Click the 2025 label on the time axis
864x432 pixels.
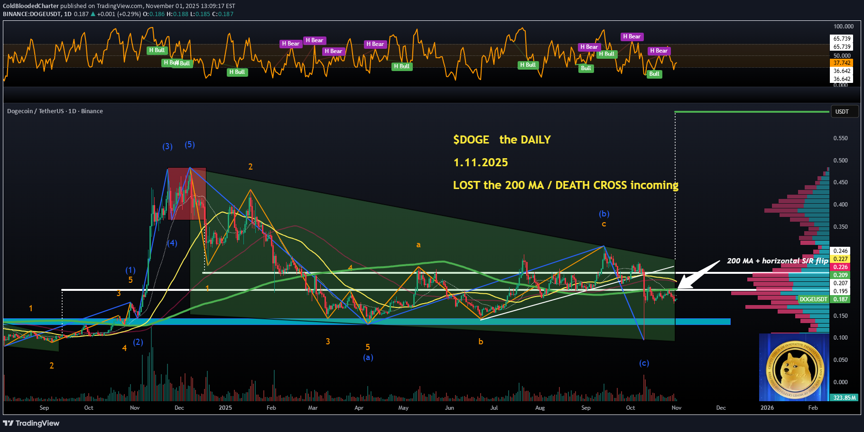tap(225, 408)
